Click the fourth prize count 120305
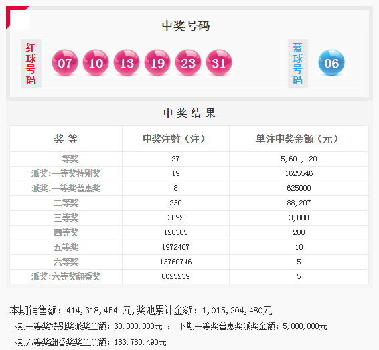 175,232
